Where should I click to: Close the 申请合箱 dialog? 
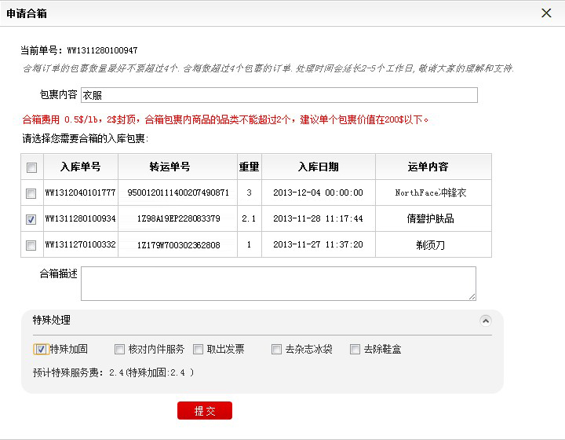546,13
